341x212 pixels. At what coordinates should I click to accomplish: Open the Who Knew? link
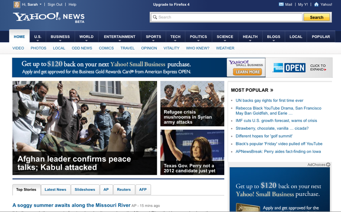point(197,48)
